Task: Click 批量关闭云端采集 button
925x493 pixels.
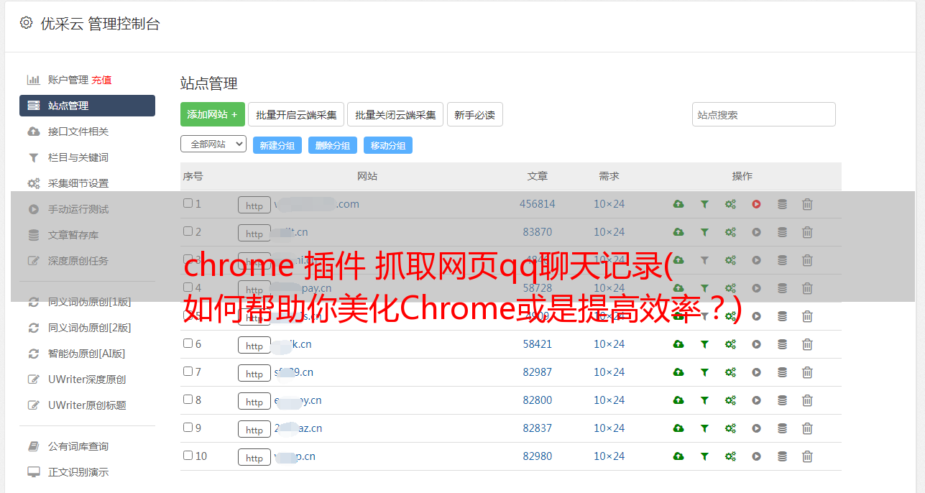Action: 395,114
